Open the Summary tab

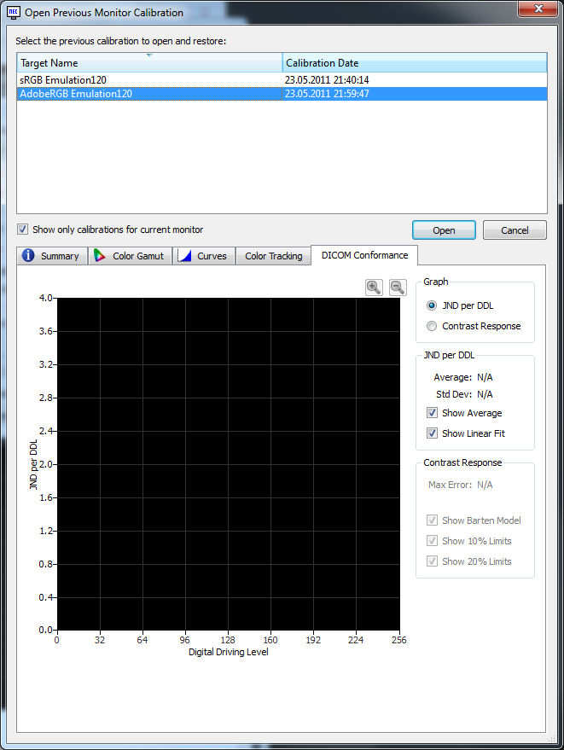tap(51, 256)
